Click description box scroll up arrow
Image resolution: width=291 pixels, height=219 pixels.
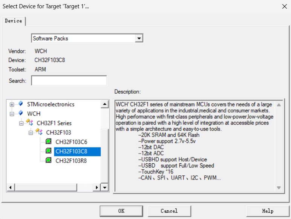point(279,105)
